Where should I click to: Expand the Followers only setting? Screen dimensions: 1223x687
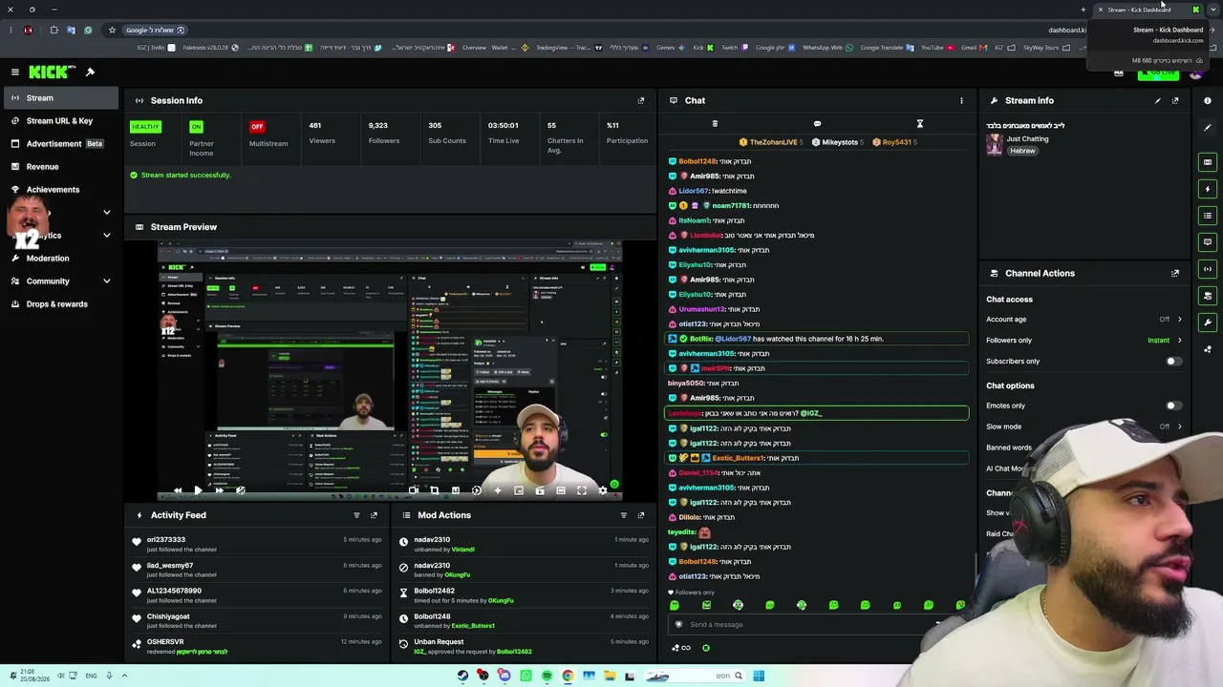pyautogui.click(x=1084, y=341)
